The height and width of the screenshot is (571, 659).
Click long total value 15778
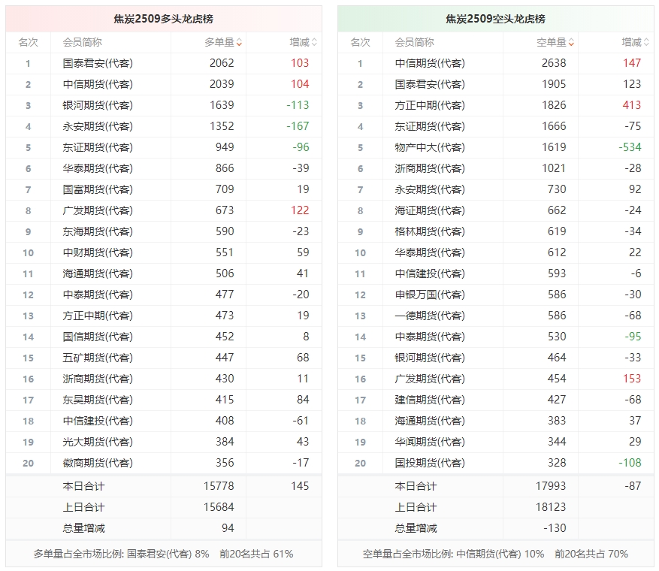pyautogui.click(x=219, y=486)
